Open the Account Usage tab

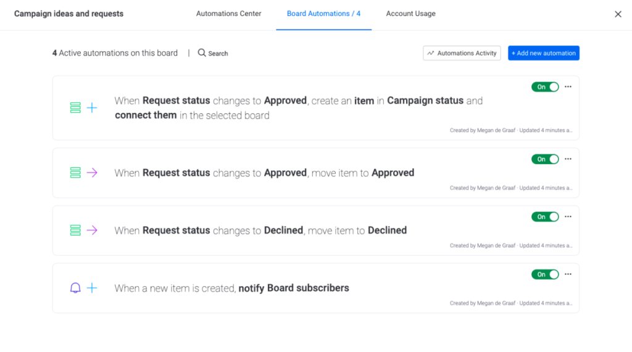tap(410, 14)
